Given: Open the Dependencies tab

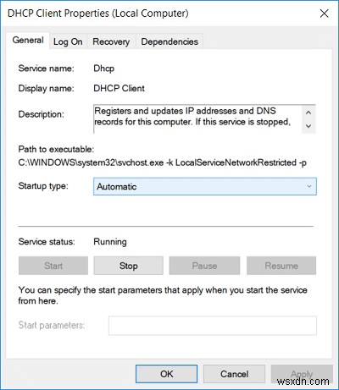Looking at the screenshot, I should [169, 42].
